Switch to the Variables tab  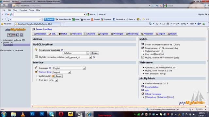point(75,34)
